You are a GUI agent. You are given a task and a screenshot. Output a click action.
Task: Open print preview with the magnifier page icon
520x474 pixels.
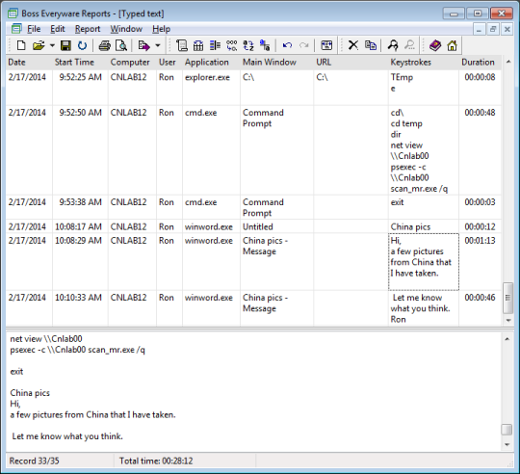(121, 45)
